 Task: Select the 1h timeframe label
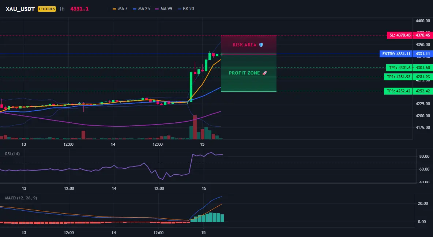[x=62, y=9]
